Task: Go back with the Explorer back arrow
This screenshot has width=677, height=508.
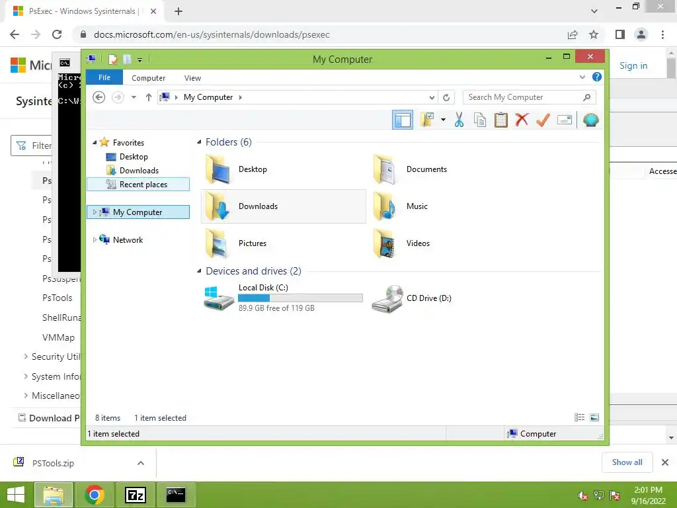Action: [x=99, y=97]
